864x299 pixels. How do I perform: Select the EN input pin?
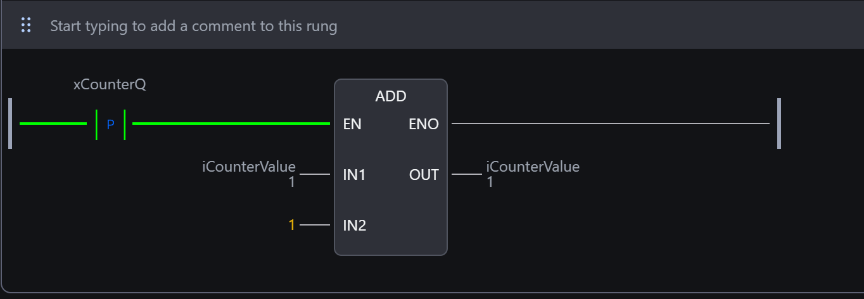pyautogui.click(x=352, y=124)
